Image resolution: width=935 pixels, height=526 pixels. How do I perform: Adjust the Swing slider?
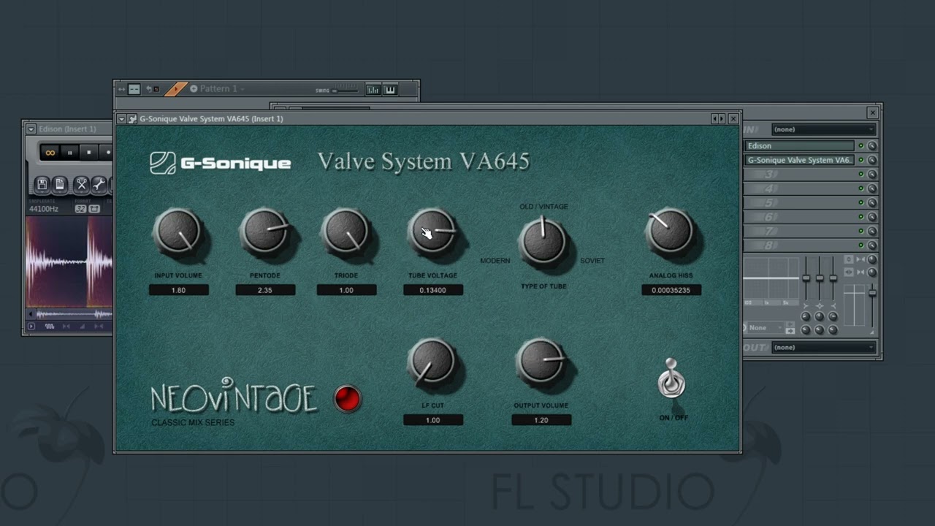346,91
